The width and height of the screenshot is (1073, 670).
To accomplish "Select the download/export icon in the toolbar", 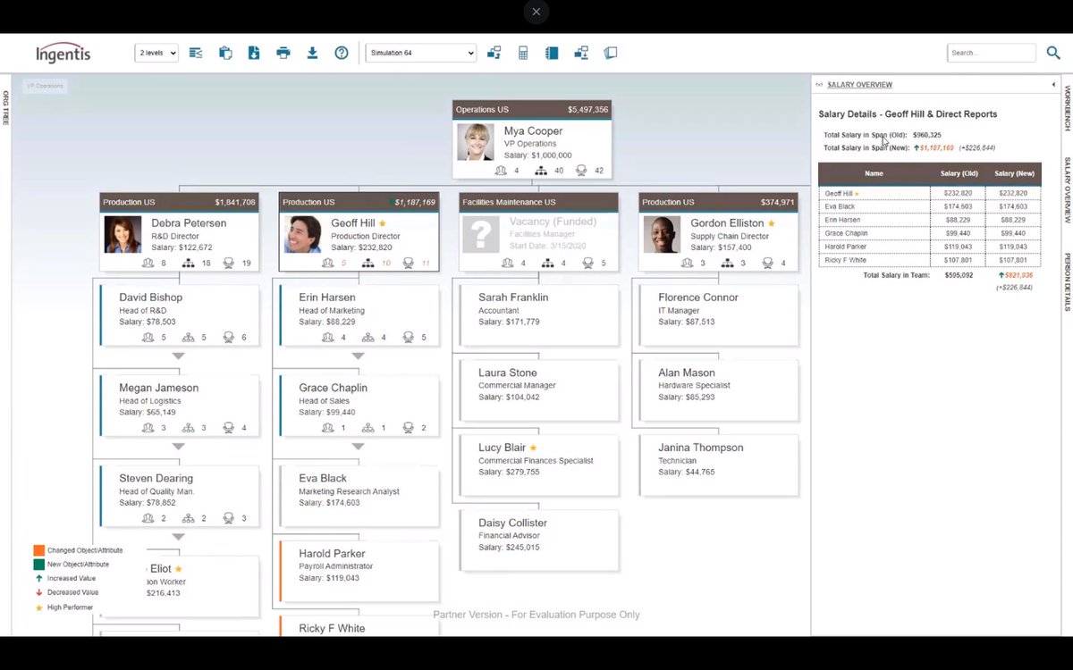I will coord(312,53).
